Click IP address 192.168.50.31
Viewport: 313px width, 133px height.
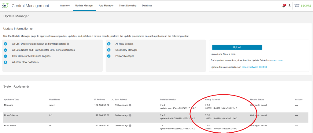tap(102, 115)
